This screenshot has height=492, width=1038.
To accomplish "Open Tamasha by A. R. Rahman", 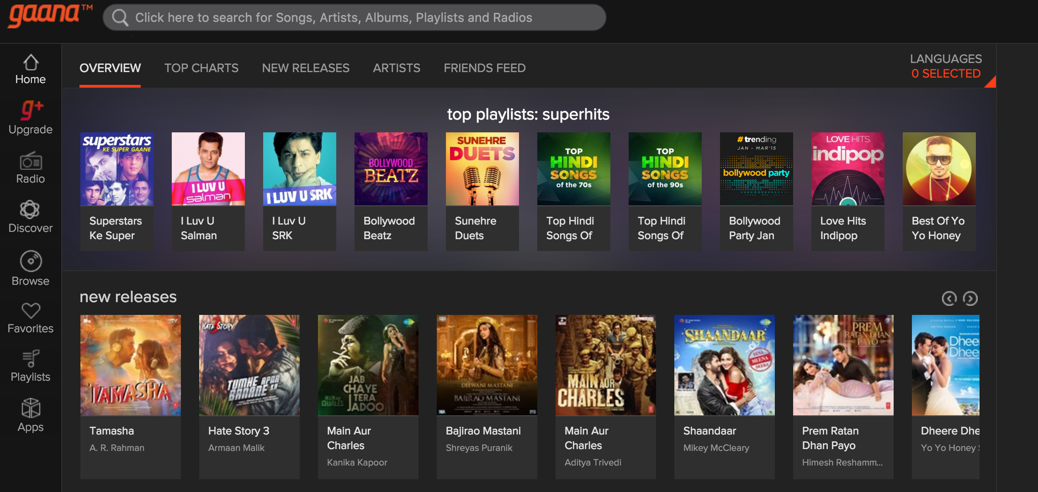I will tap(131, 365).
